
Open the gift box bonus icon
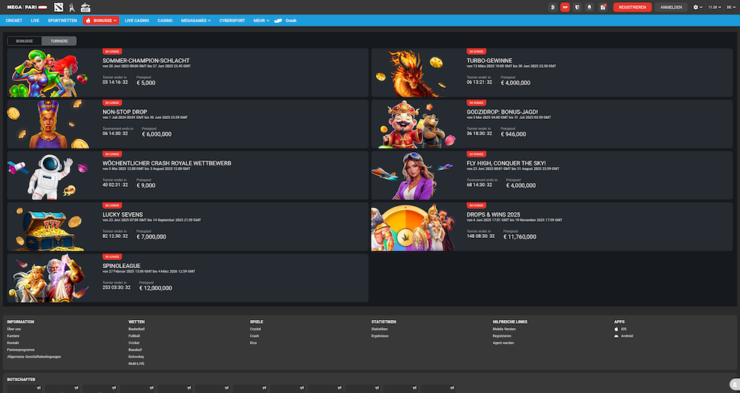[602, 7]
